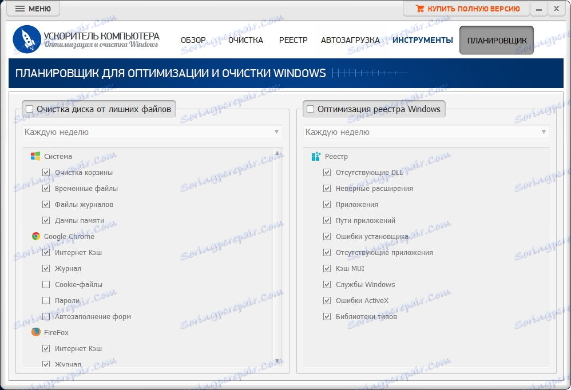Select the FireFox group label
This screenshot has height=390, width=571.
tap(56, 332)
